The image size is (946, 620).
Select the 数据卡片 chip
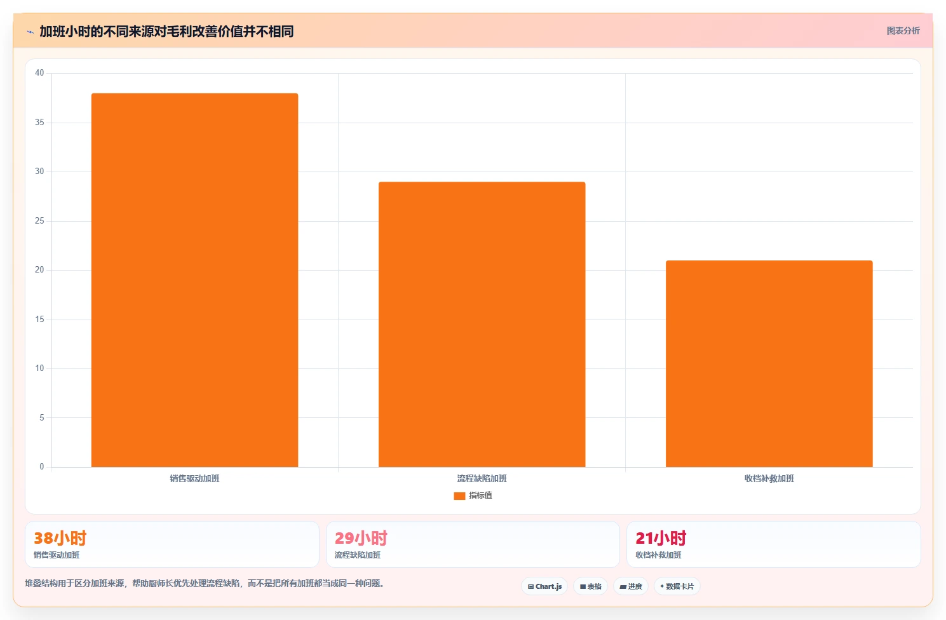click(677, 586)
